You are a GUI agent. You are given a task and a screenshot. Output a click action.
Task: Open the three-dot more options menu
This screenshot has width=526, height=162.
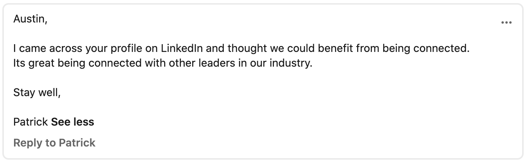(506, 23)
